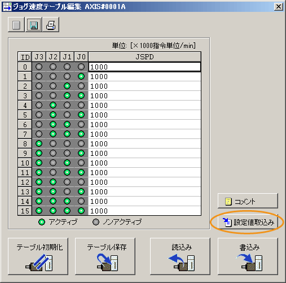Select the JSPD field for ID 15
The image size is (286, 283).
(144, 211)
